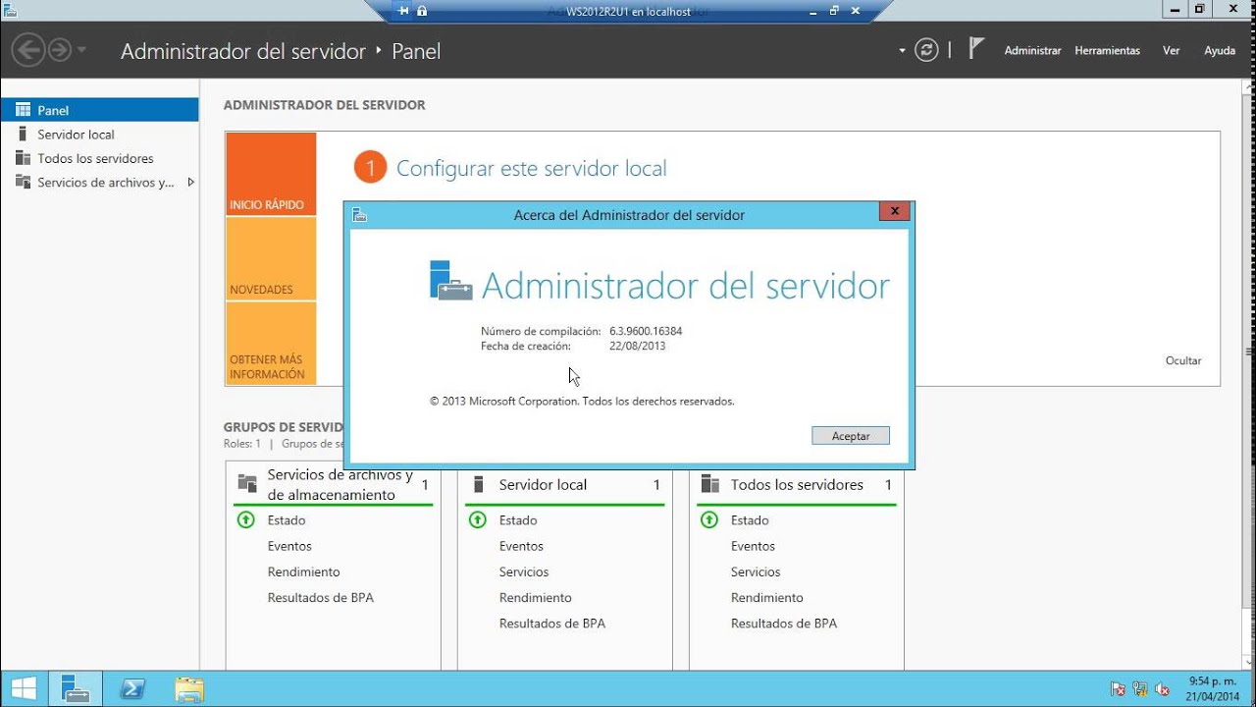Click the forward navigation arrow

pos(60,49)
